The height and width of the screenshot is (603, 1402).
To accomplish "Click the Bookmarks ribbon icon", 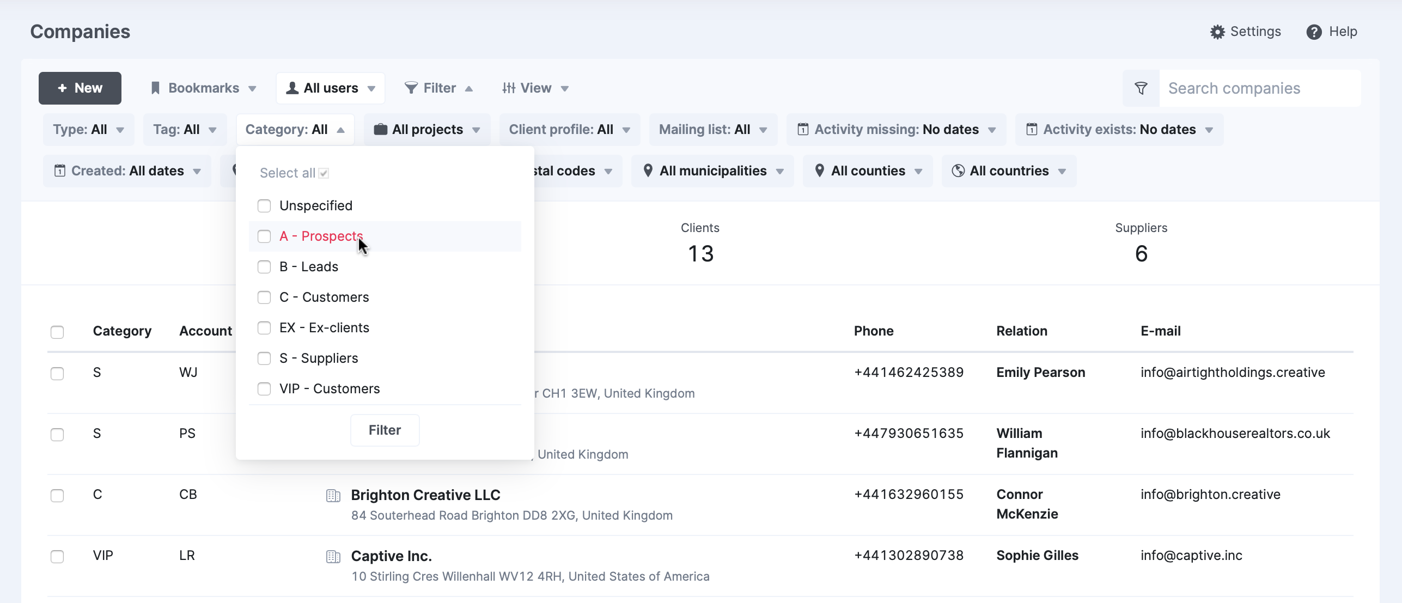I will (155, 88).
